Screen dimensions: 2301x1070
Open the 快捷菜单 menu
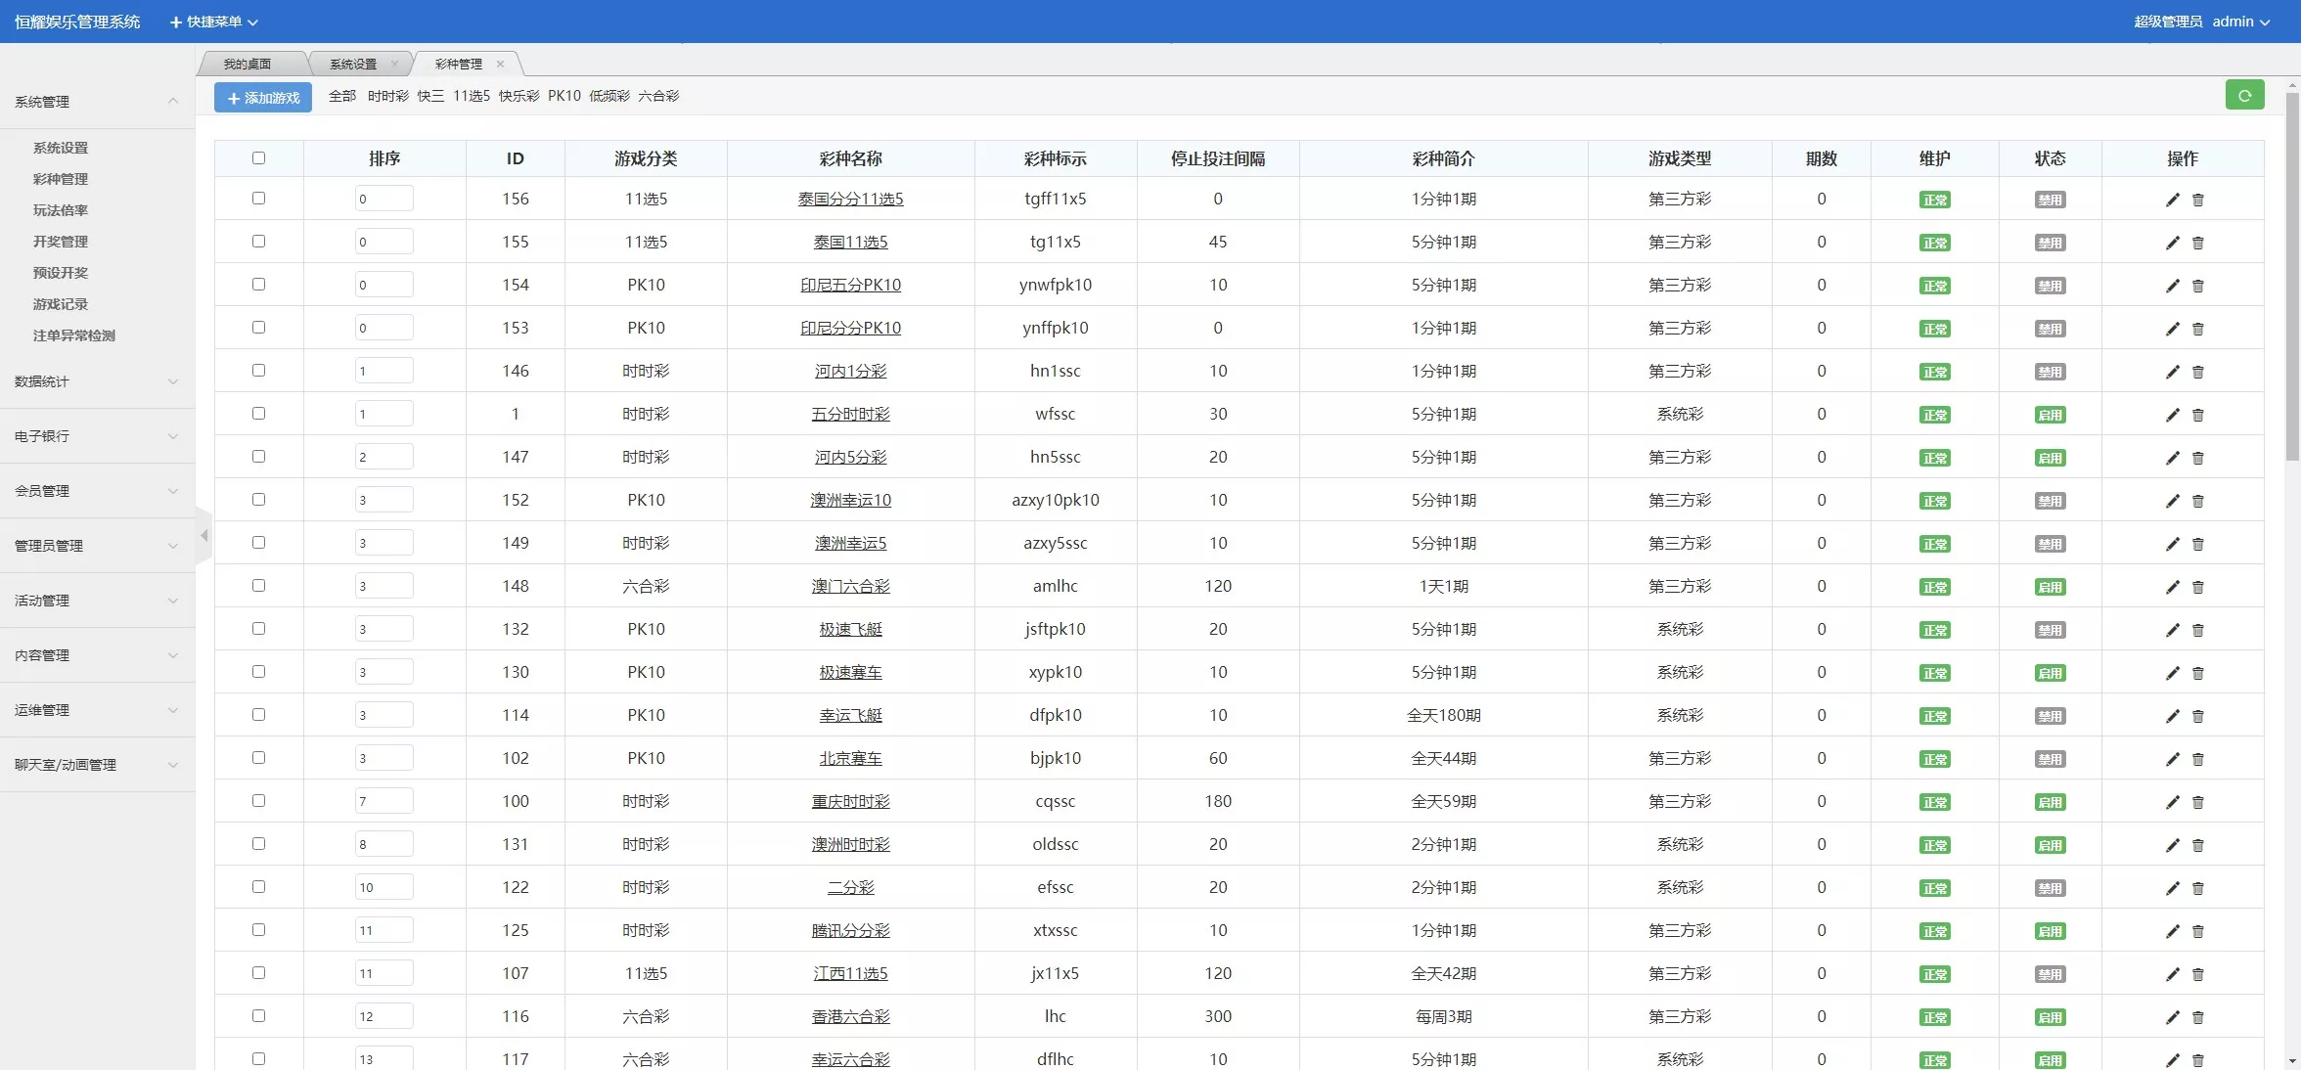[x=213, y=21]
